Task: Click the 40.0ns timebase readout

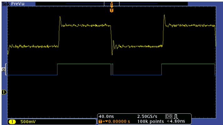Action: pos(106,117)
